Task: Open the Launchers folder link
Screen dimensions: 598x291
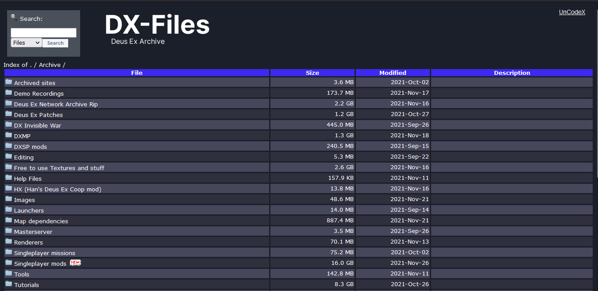Action: pyautogui.click(x=29, y=210)
